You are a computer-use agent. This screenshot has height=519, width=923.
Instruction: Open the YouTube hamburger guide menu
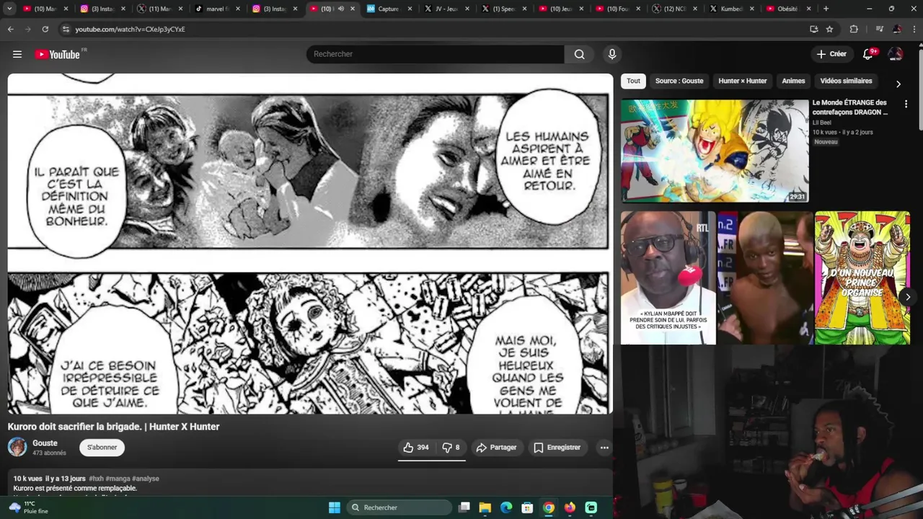17,54
